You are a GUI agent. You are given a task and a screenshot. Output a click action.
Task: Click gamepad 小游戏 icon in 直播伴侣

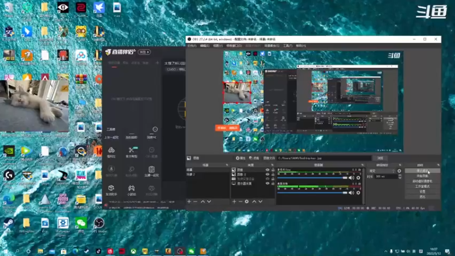(x=131, y=188)
